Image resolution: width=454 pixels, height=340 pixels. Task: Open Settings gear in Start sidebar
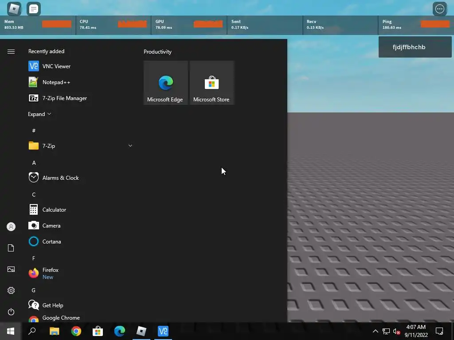point(11,290)
